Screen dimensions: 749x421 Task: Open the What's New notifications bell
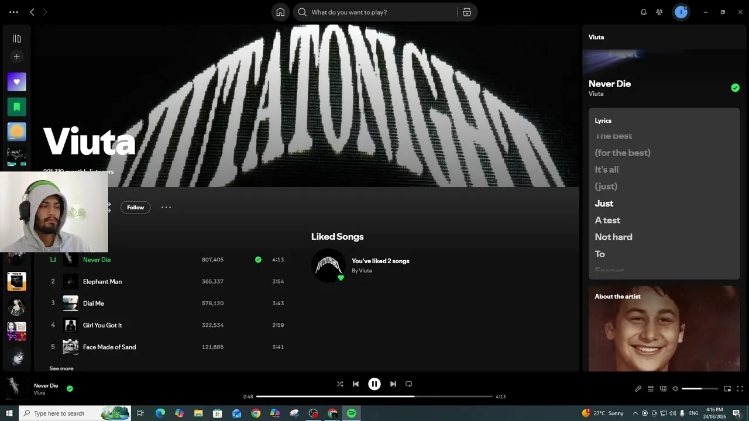pos(644,12)
